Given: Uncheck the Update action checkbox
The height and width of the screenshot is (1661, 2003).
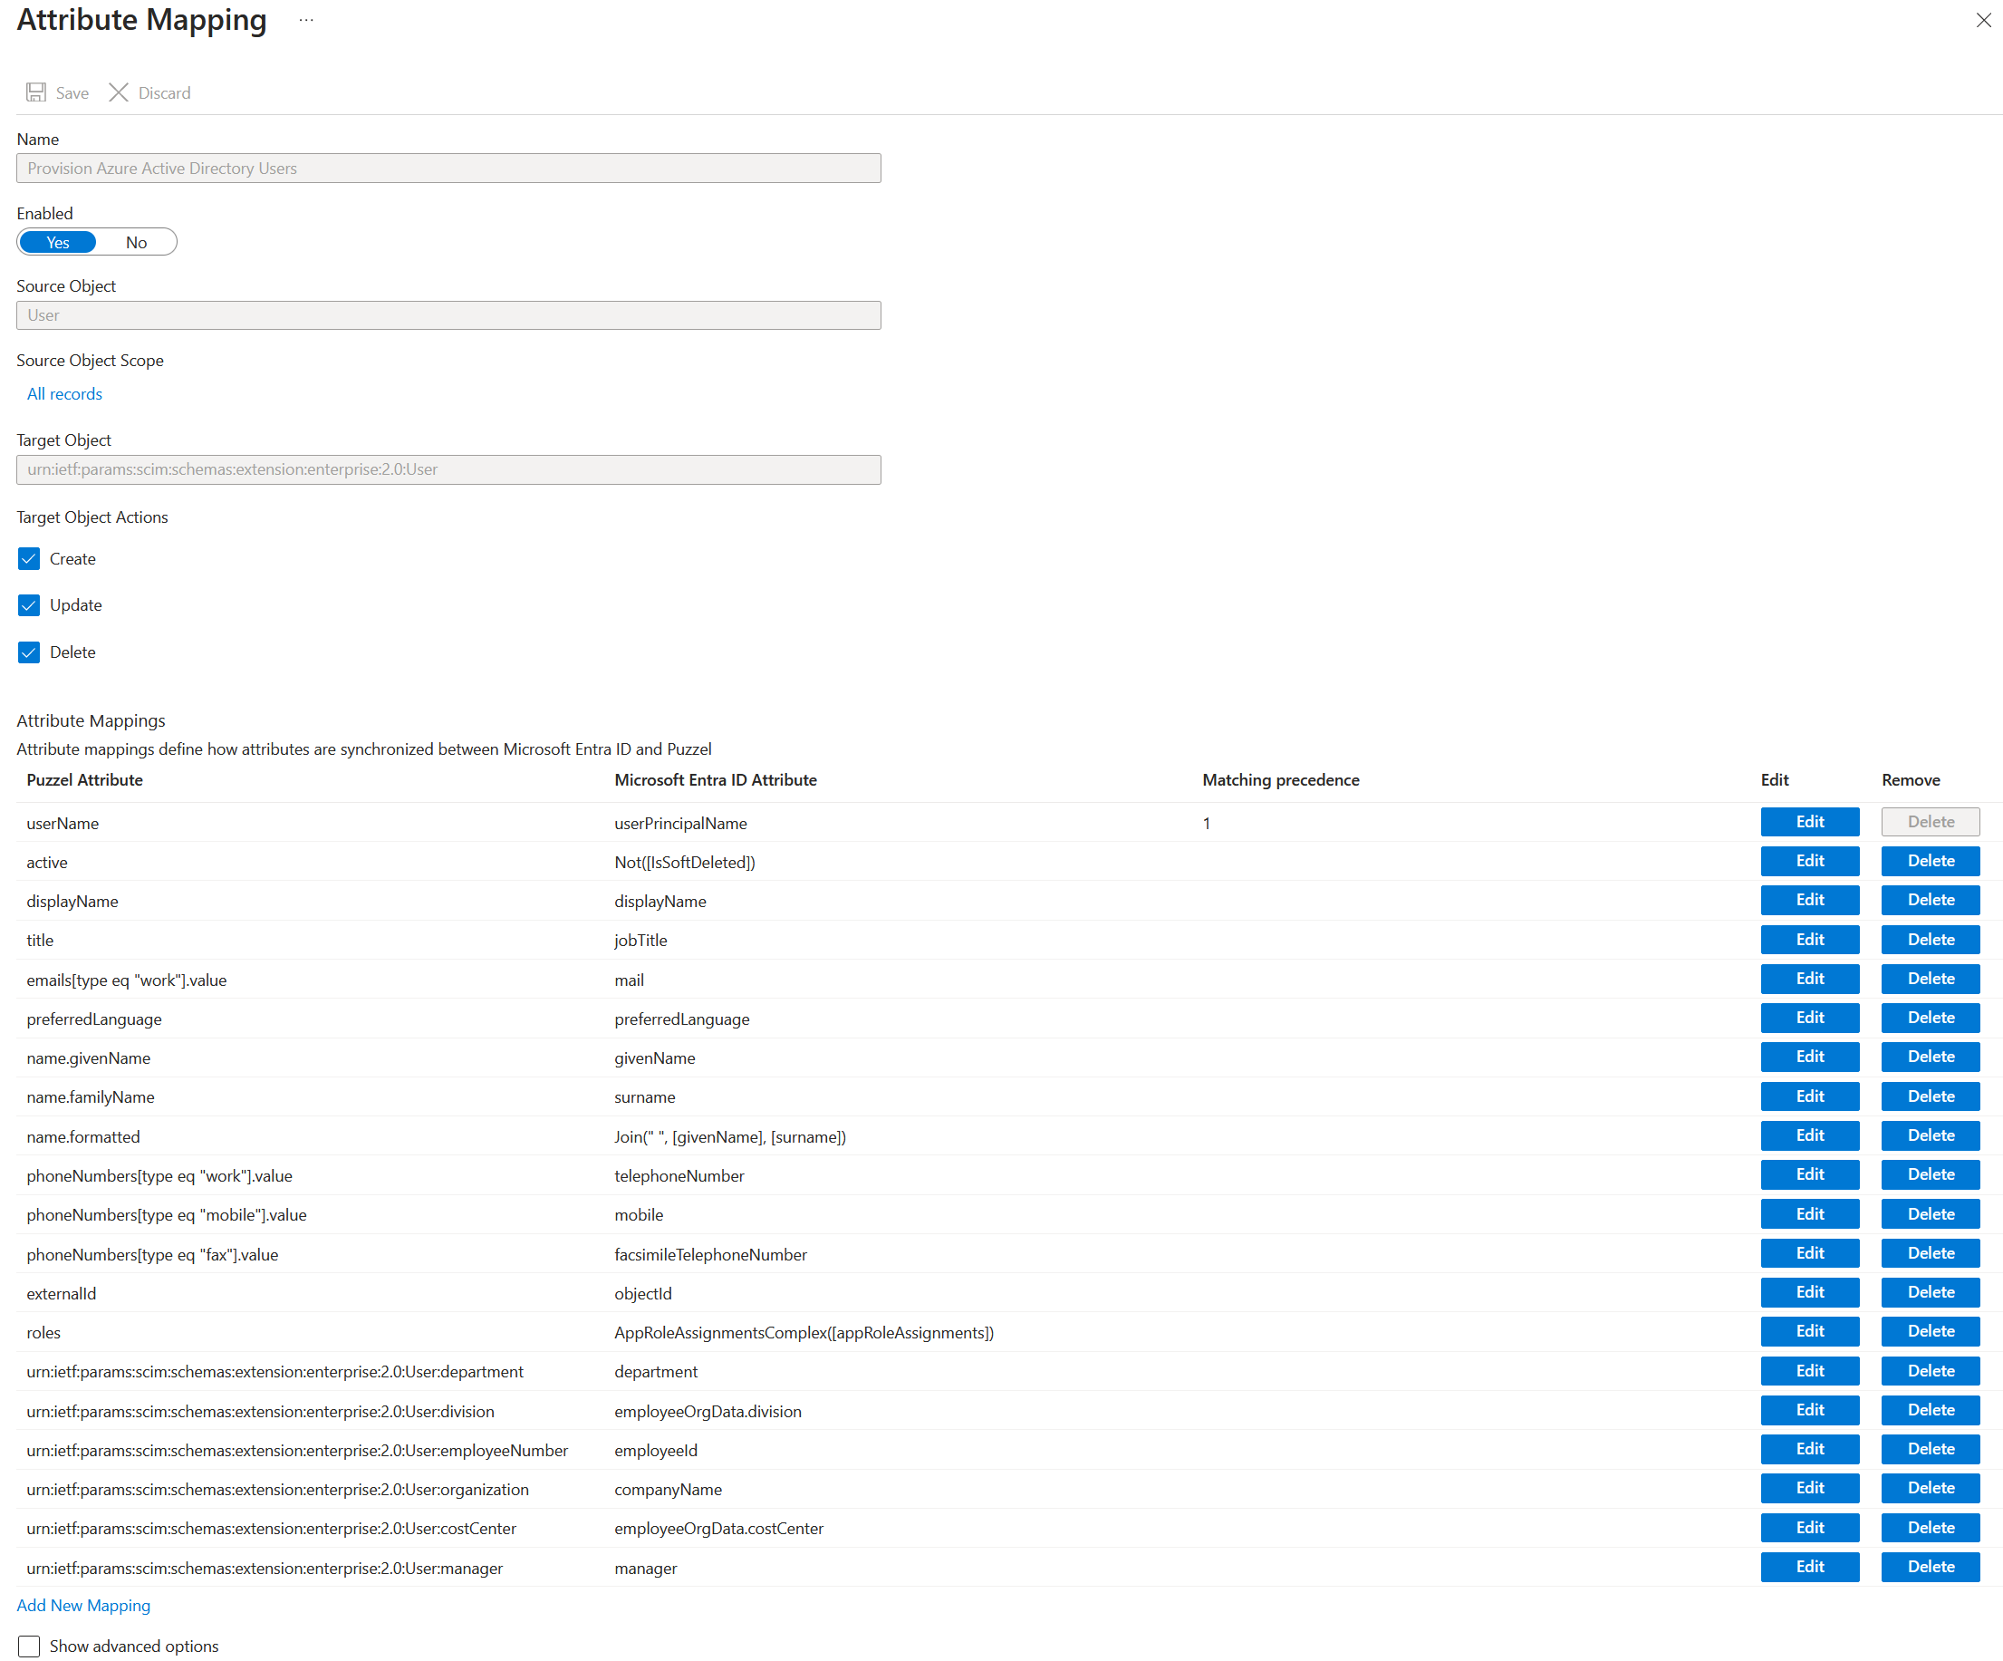Looking at the screenshot, I should [29, 605].
